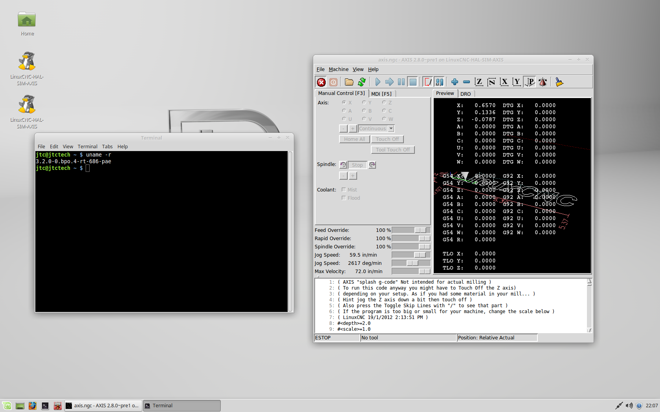
Task: Open the Mint menu in taskbar
Action: (7, 406)
